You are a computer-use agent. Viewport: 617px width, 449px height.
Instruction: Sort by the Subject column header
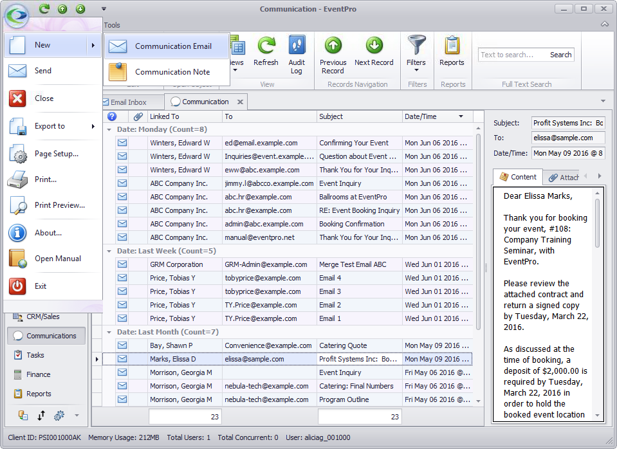[359, 116]
